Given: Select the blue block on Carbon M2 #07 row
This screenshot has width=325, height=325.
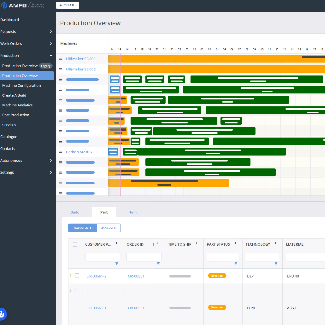Looking at the screenshot, I should pos(113,152).
